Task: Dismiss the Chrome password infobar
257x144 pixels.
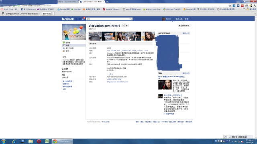Action: pyautogui.click(x=255, y=14)
